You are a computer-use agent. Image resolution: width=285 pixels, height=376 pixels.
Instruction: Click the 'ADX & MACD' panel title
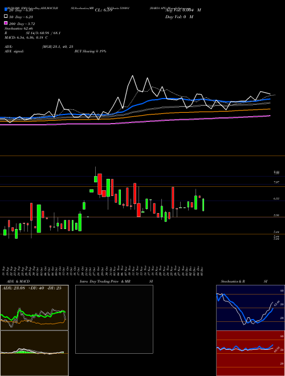(18, 281)
